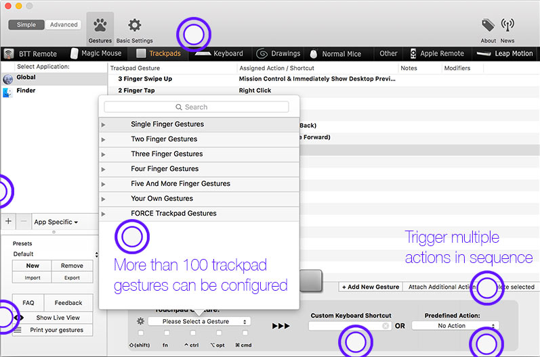The height and width of the screenshot is (357, 540).
Task: Expand the Three Finger Gestures group
Action: pyautogui.click(x=103, y=154)
